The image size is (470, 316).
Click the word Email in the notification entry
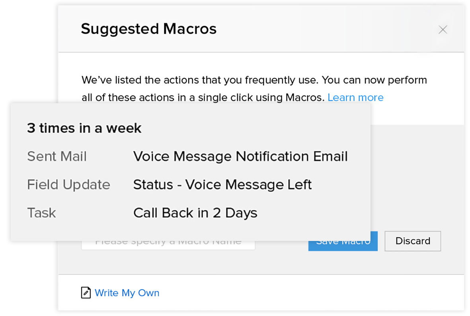[330, 156]
